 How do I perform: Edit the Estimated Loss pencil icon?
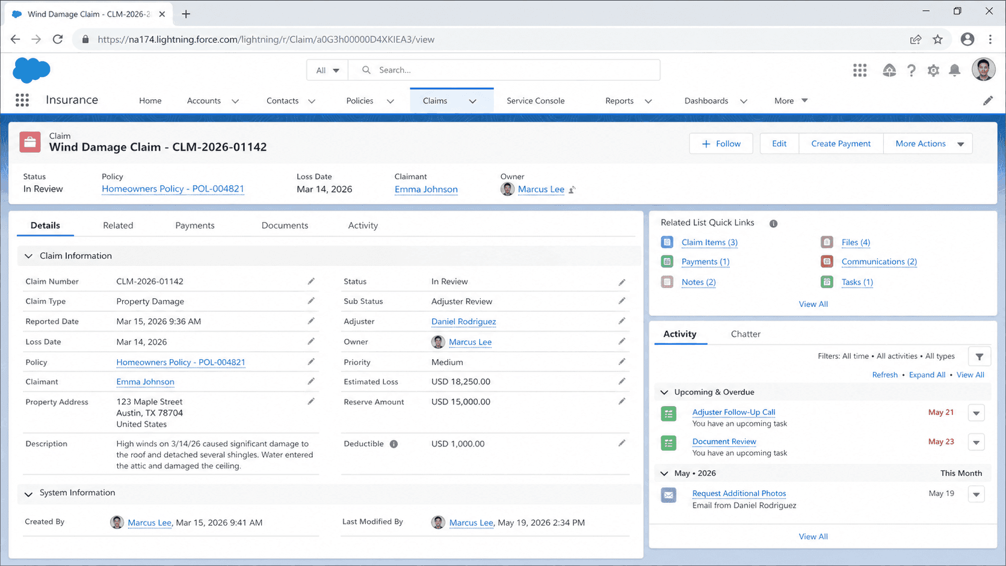[x=622, y=382]
